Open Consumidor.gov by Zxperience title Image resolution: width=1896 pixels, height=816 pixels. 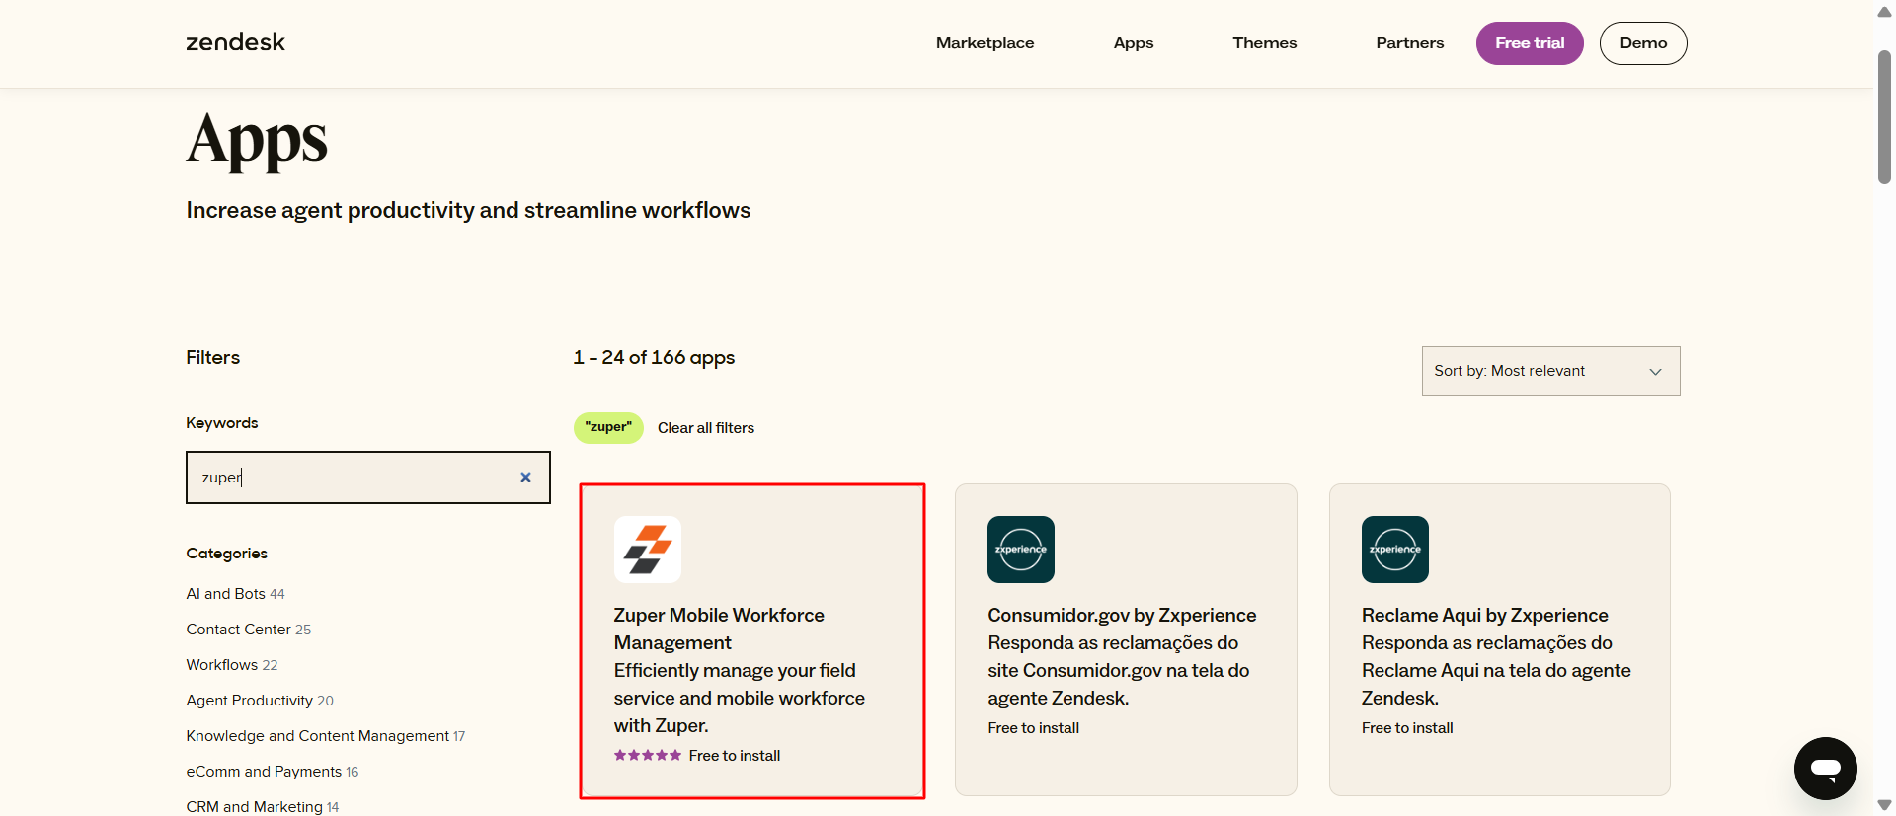(x=1122, y=615)
